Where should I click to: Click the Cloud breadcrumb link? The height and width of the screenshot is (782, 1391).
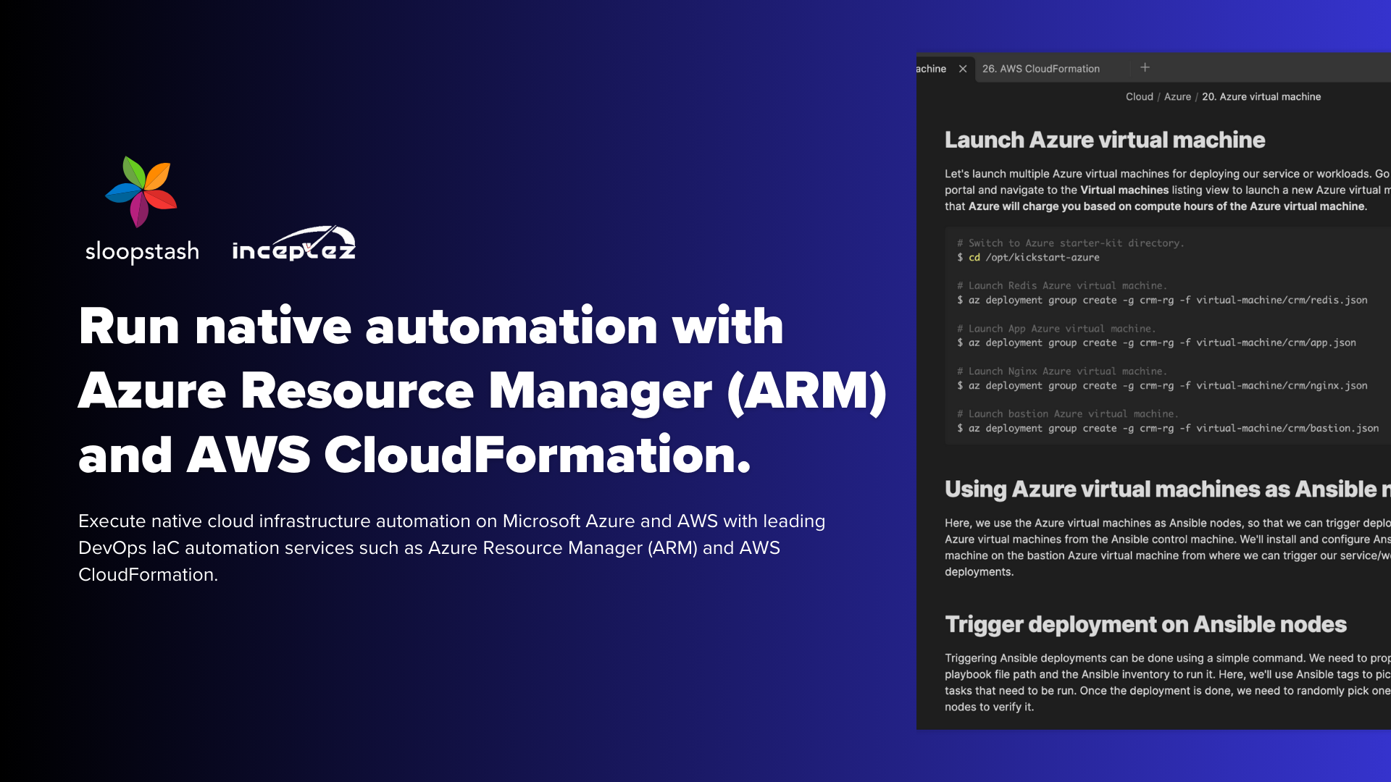tap(1139, 96)
